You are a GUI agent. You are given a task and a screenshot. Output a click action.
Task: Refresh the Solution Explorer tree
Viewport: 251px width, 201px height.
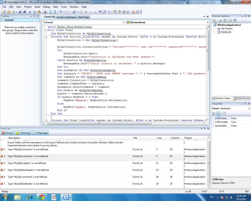(225, 21)
